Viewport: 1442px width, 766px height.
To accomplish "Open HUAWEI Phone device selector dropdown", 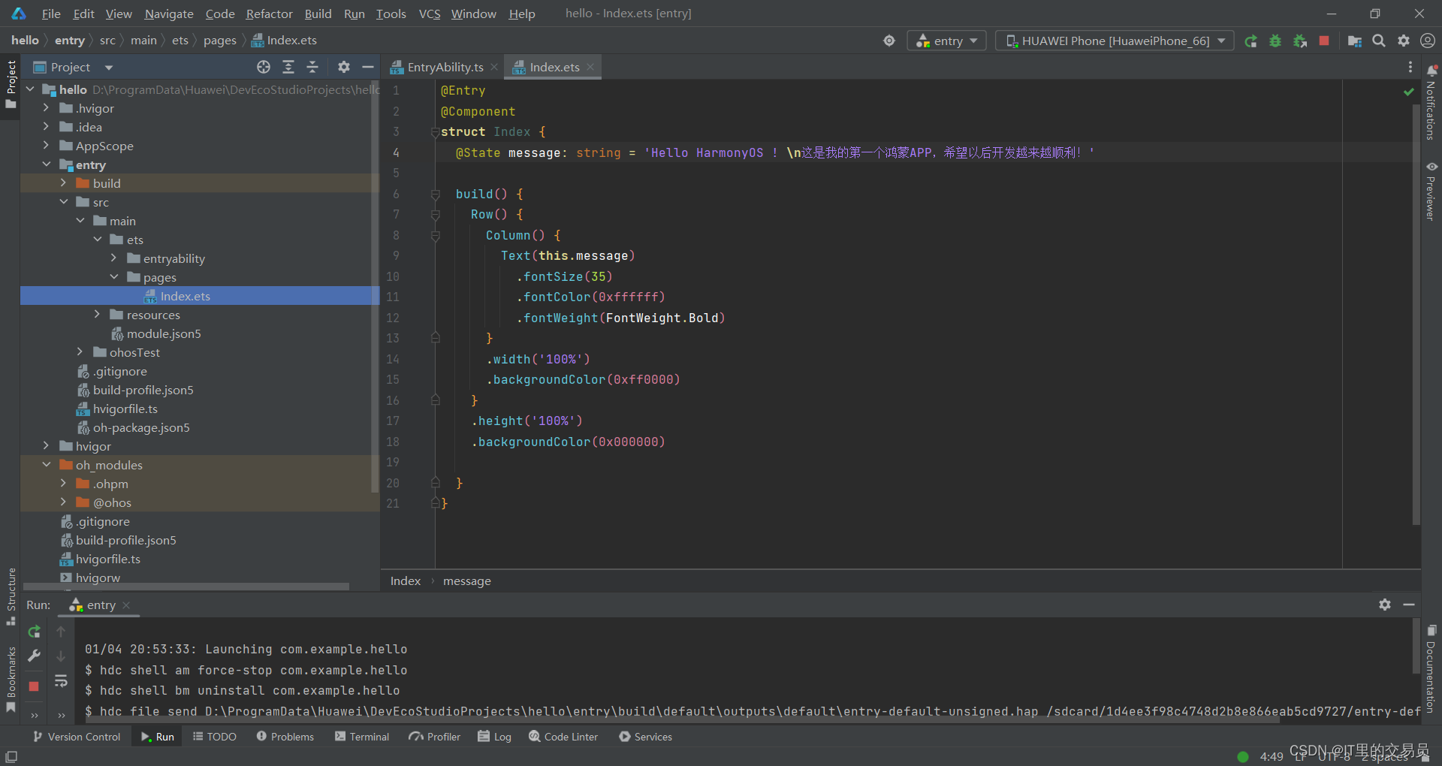I will tap(1115, 41).
